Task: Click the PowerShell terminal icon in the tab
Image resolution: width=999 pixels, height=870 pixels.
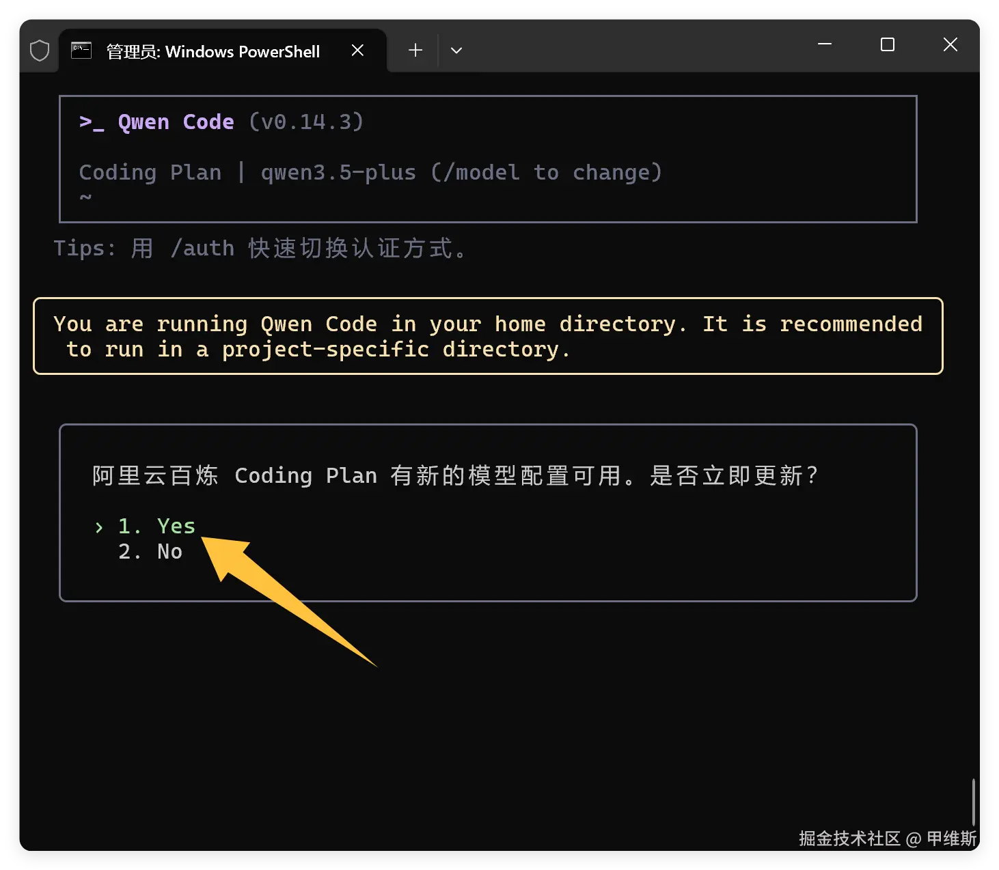Action: 81,51
